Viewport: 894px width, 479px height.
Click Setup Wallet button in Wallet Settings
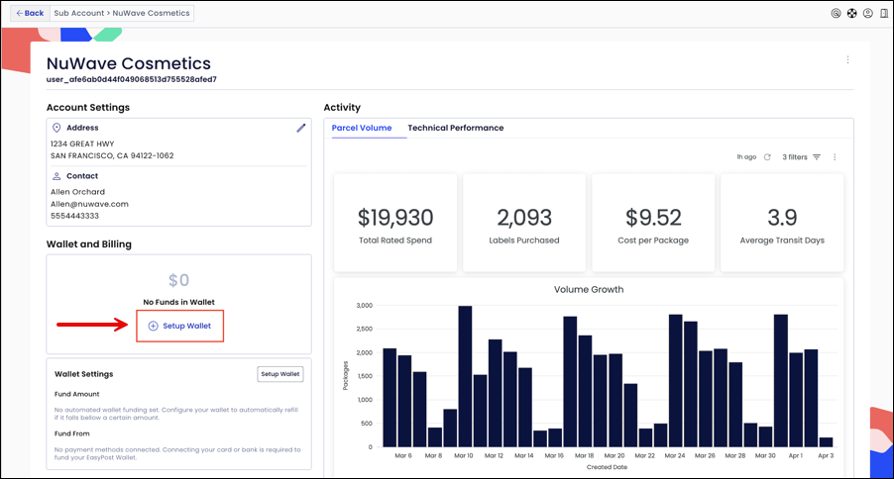click(279, 374)
